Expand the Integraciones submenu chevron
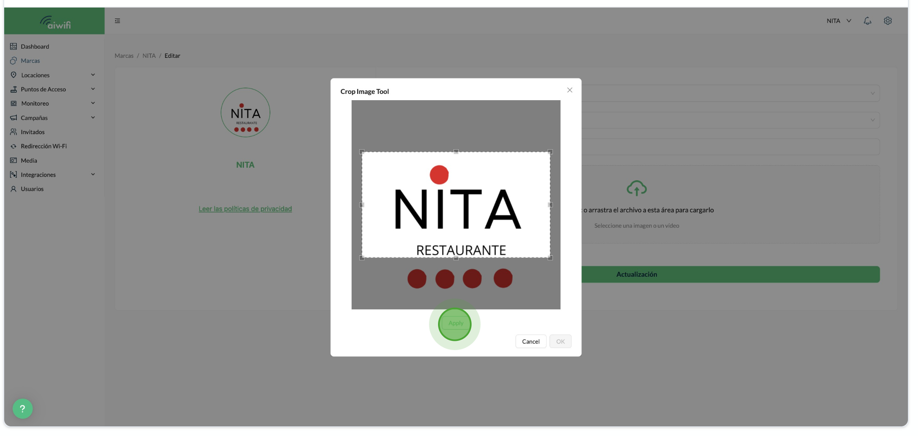 point(93,174)
